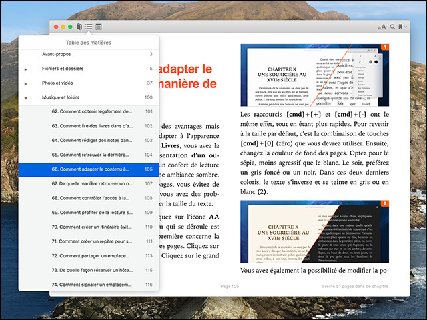
Task: Open entry 67. De quelle manière retrouver
Action: point(89,184)
